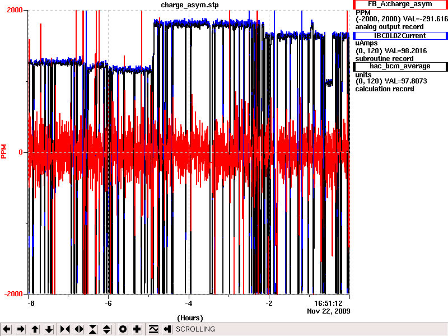448x336 pixels.
Task: Click the uAmps units label
Action: 366,43
